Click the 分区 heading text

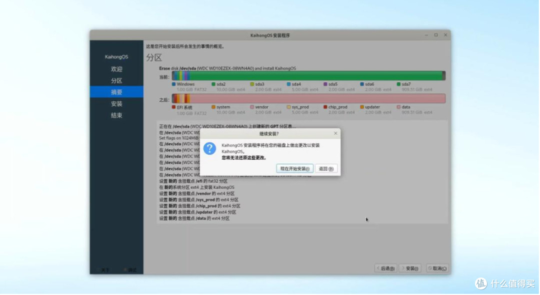154,58
